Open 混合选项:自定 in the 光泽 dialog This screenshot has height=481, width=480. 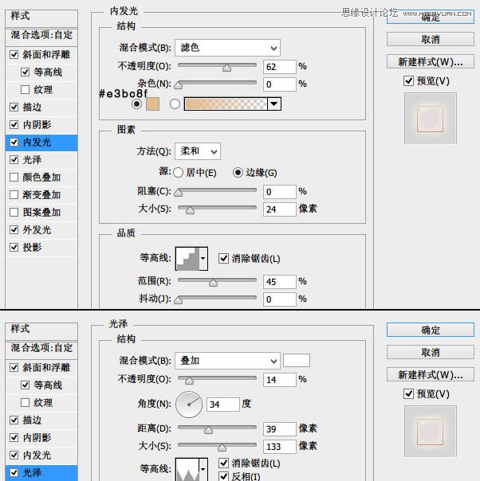point(41,347)
